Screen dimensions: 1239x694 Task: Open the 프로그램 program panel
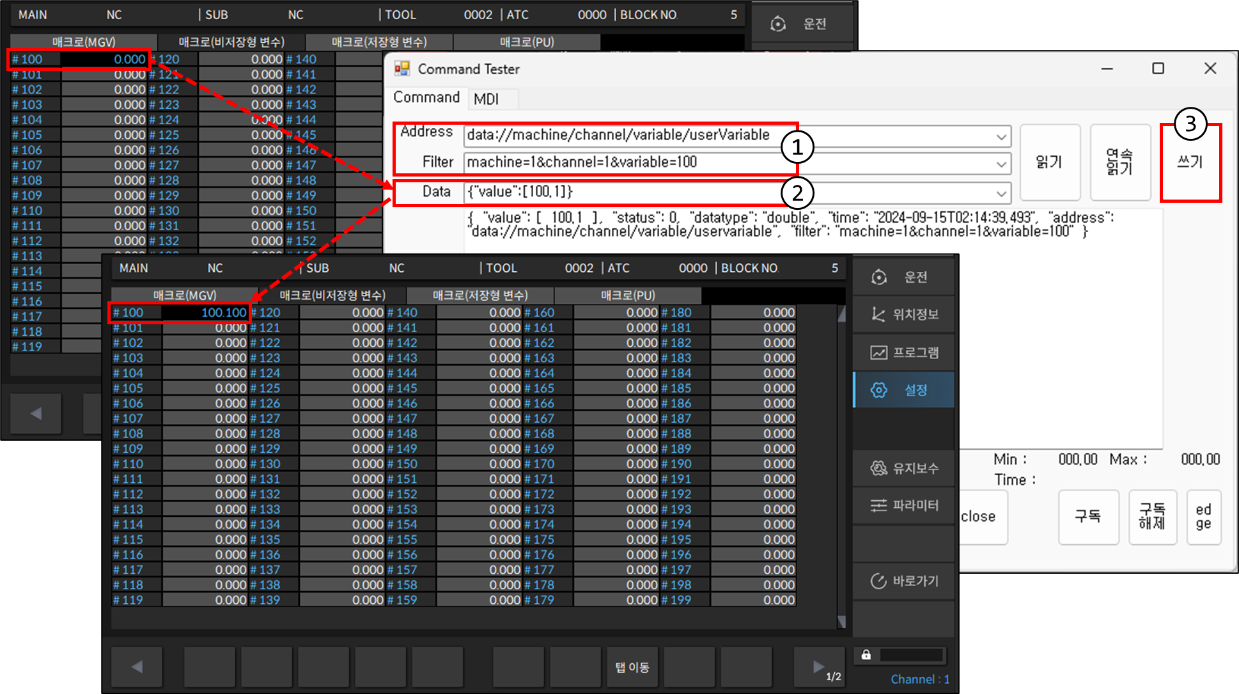tap(903, 352)
